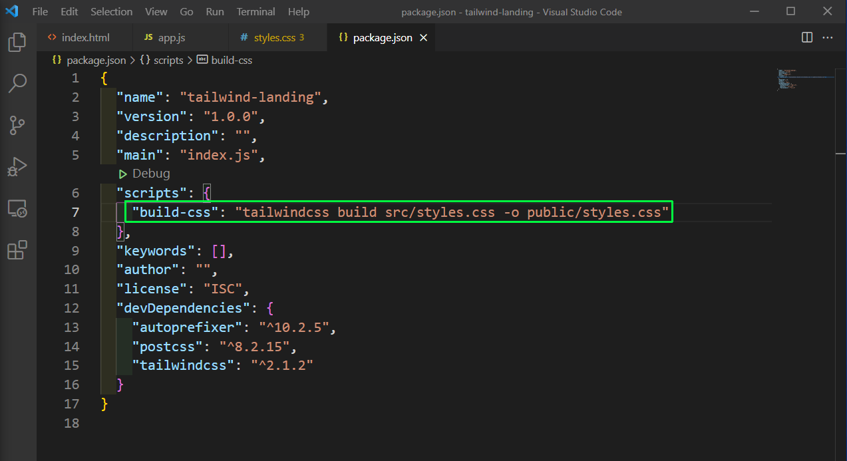Click the "devDependencies" key

point(183,308)
